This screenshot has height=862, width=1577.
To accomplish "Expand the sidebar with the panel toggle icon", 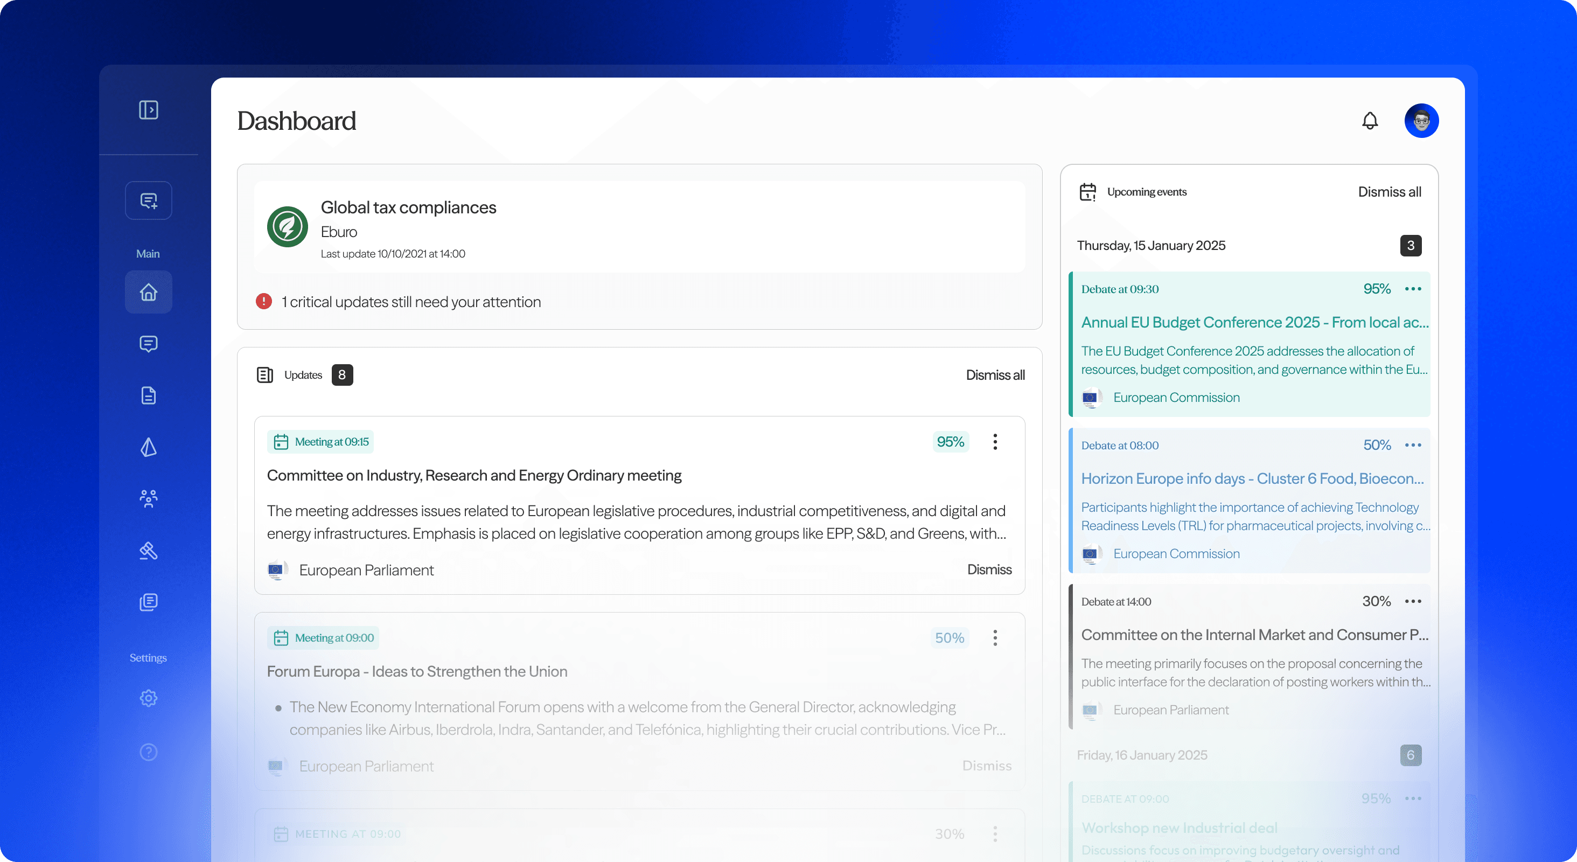I will tap(148, 109).
